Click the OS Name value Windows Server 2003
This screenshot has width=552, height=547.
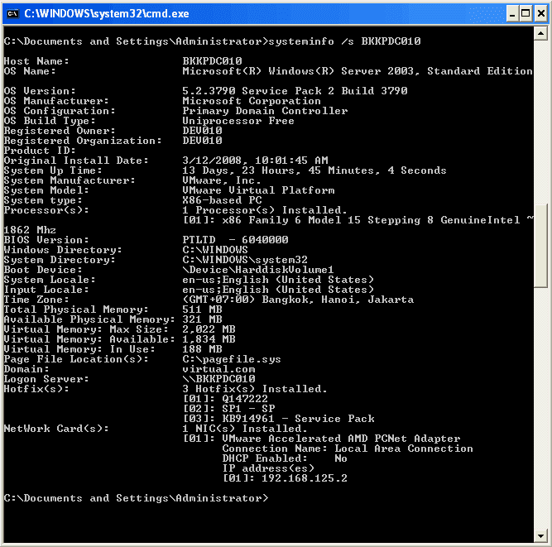358,71
